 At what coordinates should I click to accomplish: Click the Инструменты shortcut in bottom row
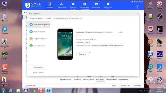click(x=123, y=79)
